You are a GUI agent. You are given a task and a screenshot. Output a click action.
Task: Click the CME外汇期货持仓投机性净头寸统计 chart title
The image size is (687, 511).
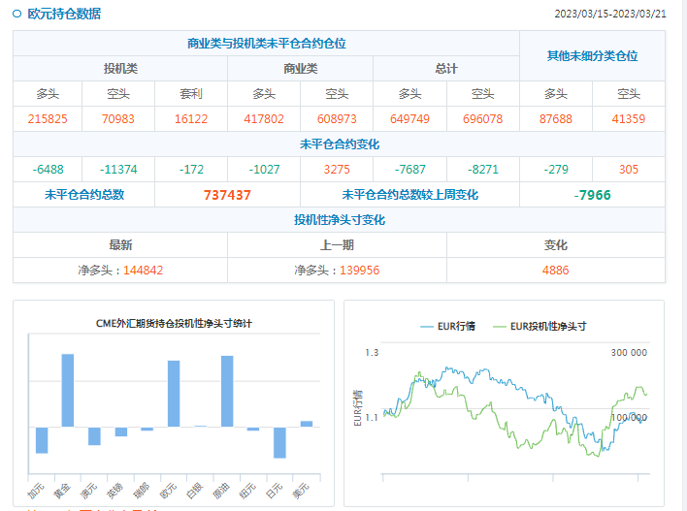tap(173, 322)
